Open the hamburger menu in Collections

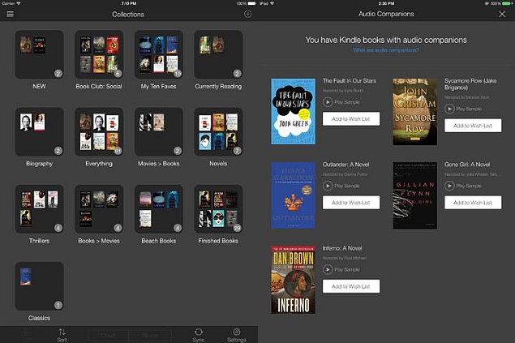click(11, 14)
